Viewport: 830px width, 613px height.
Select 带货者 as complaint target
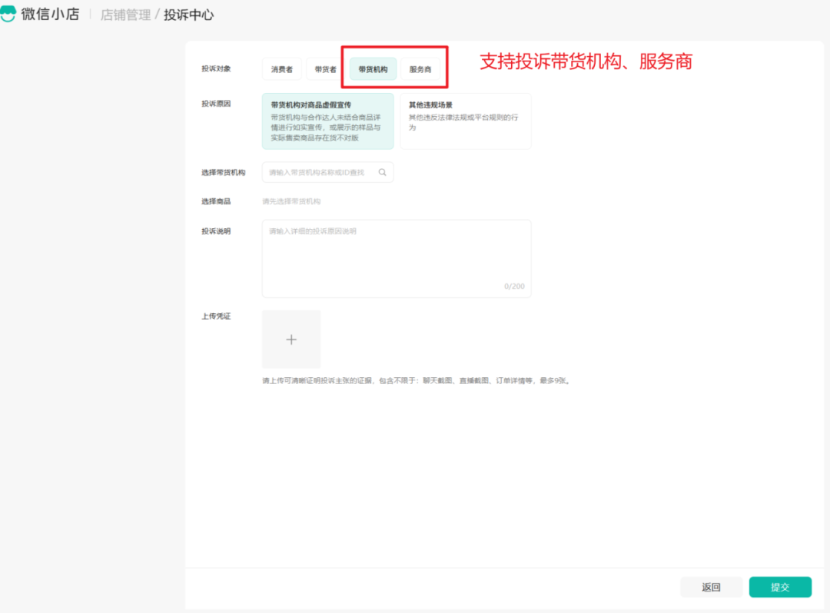click(x=325, y=69)
